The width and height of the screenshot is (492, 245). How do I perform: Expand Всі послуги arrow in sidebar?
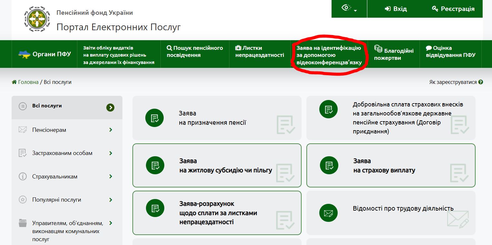pos(111,108)
